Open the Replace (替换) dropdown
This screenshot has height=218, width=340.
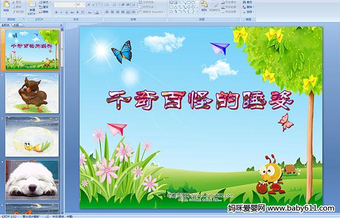[x=249, y=7]
